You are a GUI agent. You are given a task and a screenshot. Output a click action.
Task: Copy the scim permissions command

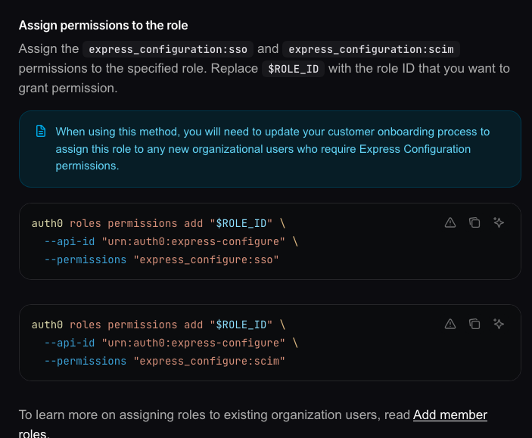[x=474, y=324]
